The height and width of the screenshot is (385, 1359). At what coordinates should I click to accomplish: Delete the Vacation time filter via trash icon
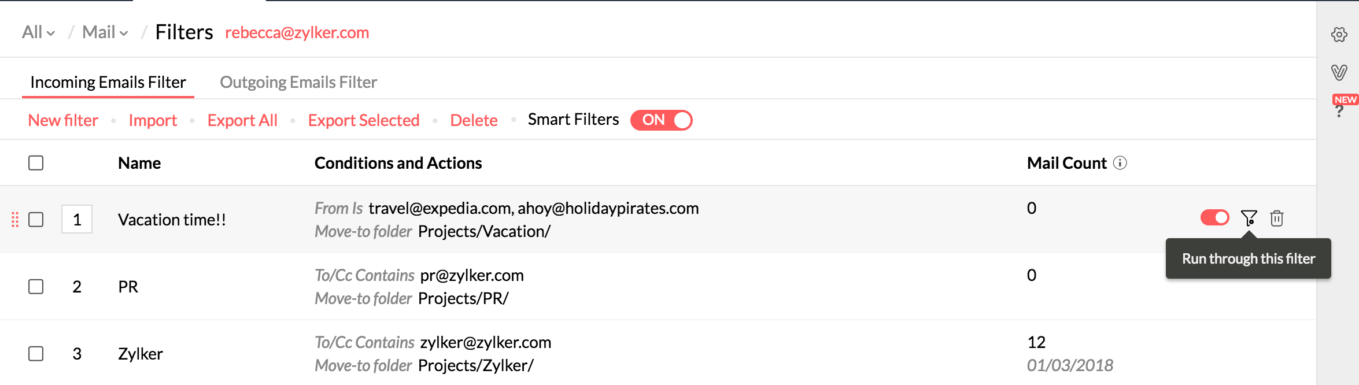tap(1277, 218)
